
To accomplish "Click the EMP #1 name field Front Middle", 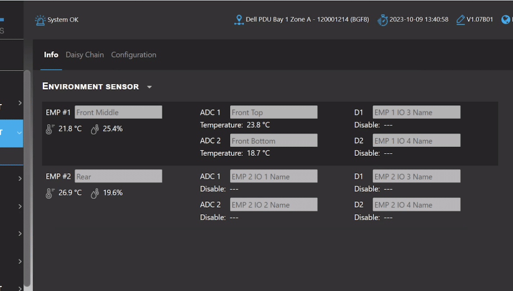I will click(x=118, y=112).
